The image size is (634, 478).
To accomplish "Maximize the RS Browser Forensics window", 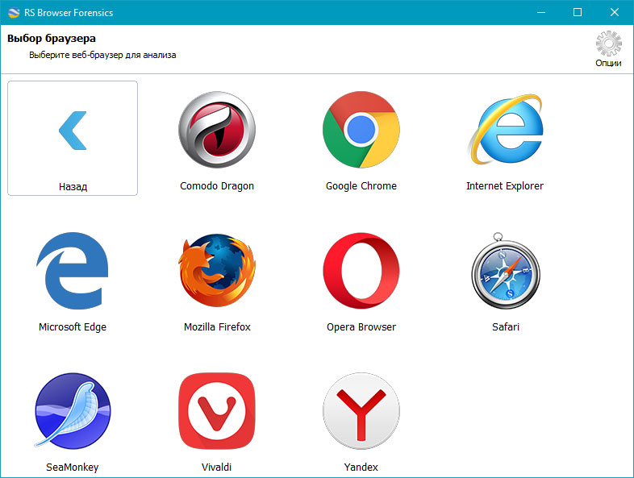I will click(578, 13).
